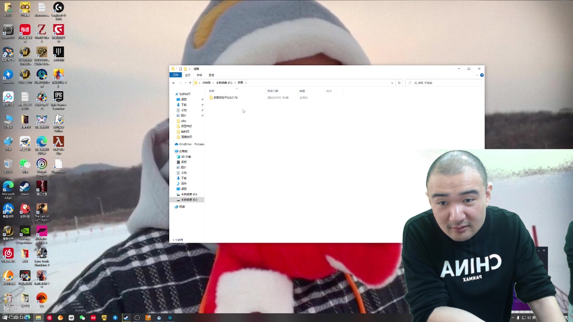This screenshot has height=322, width=573.
Task: Open the Logitech G HUB desktop icon
Action: click(58, 11)
